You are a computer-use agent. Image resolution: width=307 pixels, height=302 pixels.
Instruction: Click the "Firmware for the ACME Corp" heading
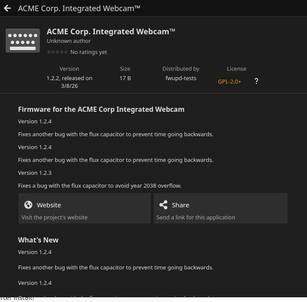pyautogui.click(x=101, y=109)
